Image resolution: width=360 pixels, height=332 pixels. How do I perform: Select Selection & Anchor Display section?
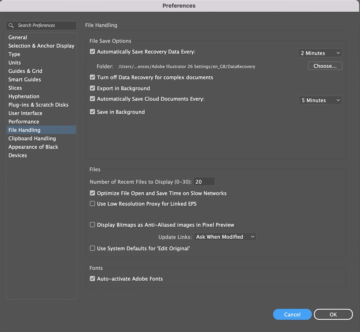click(x=41, y=46)
